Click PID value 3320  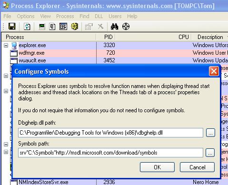tap(109, 45)
